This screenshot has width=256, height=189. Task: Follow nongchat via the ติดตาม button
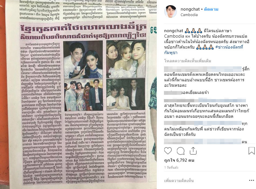pos(211,9)
